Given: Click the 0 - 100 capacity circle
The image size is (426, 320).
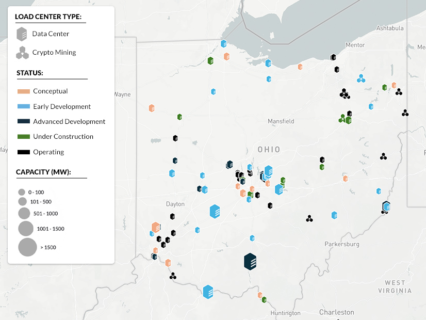Looking at the screenshot, I should point(22,192).
